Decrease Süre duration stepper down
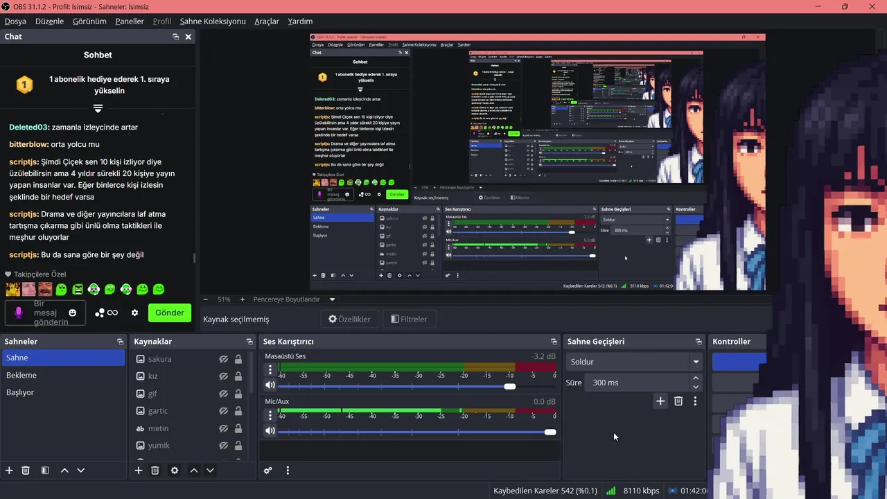 point(696,387)
